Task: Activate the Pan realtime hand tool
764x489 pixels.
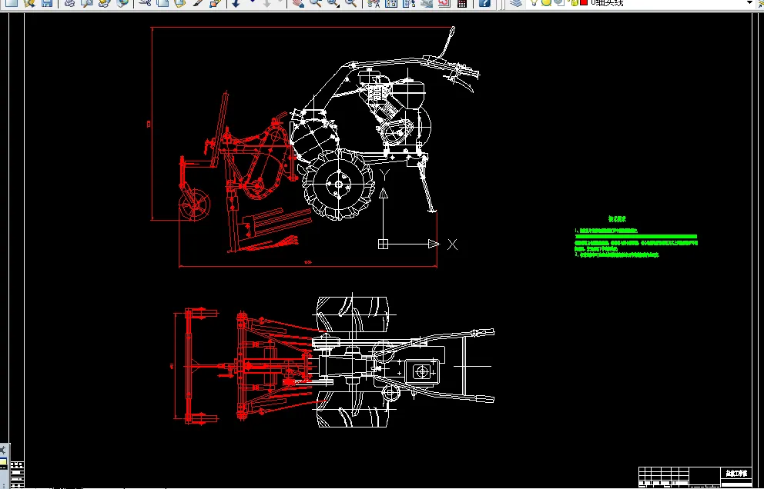Action: [x=298, y=3]
